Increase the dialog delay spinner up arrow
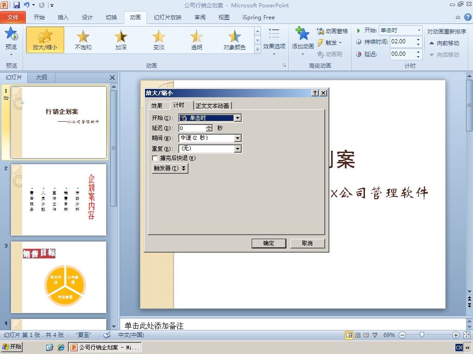The height and width of the screenshot is (354, 473). [x=209, y=126]
